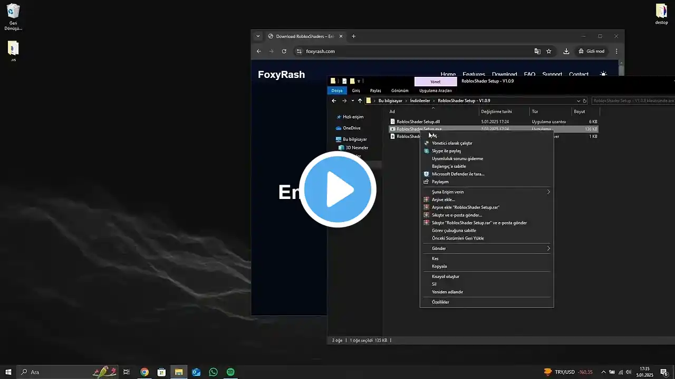Select 'Microsoft Defender ile tara...' entry
This screenshot has width=675, height=379.
[x=458, y=174]
